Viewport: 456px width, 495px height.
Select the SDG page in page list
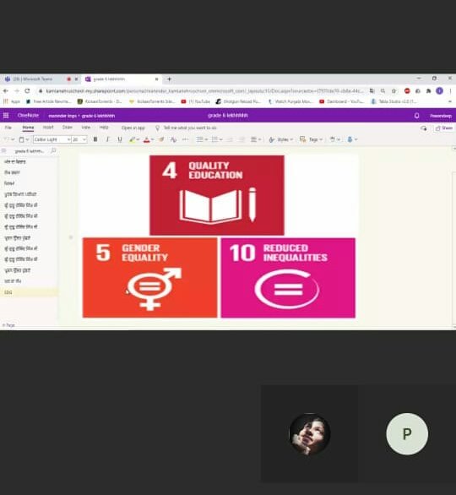pos(29,292)
